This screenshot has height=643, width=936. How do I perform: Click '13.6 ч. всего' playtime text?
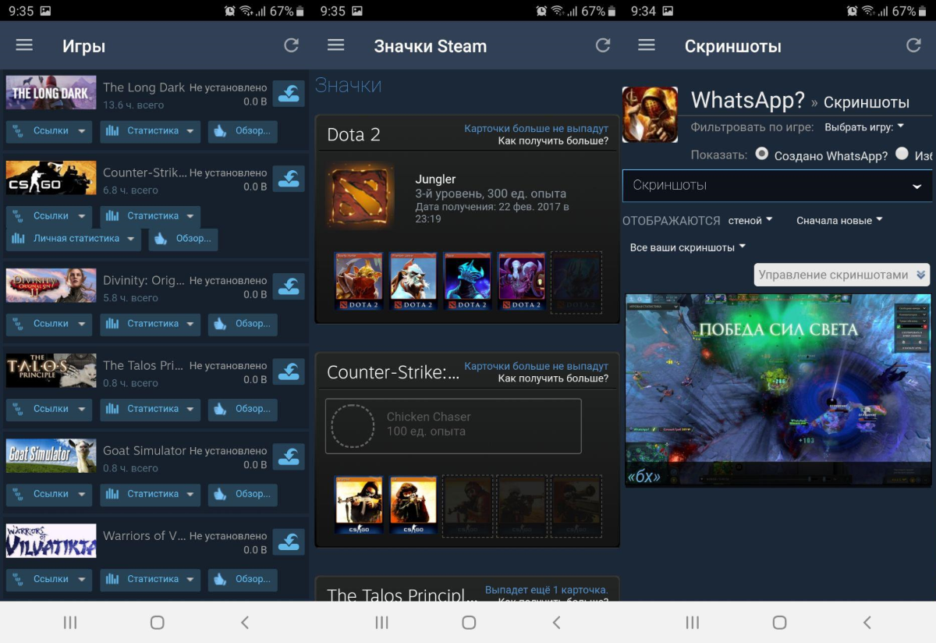pos(133,105)
